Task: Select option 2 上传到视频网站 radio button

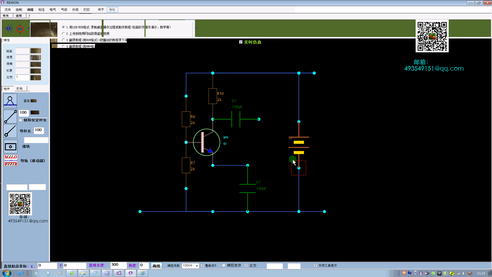Action: coord(63,33)
